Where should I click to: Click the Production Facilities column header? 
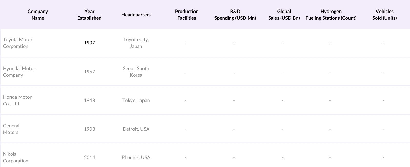187,15
